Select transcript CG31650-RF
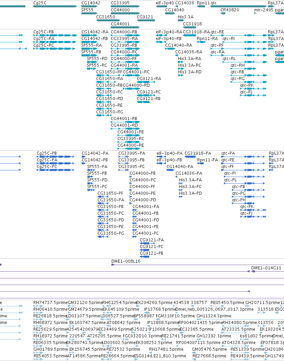This screenshot has width=284, height=361. [x=109, y=72]
